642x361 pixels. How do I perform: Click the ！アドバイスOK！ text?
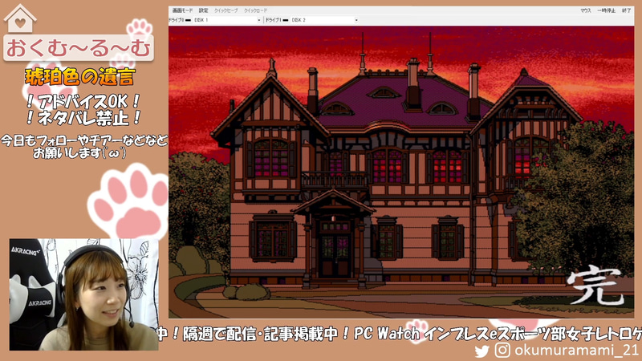coord(83,101)
